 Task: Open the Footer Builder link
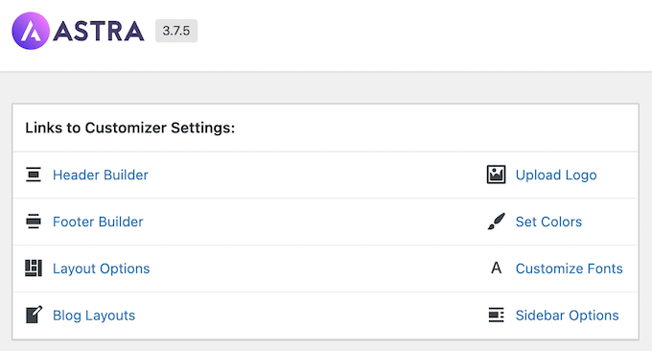pos(98,222)
